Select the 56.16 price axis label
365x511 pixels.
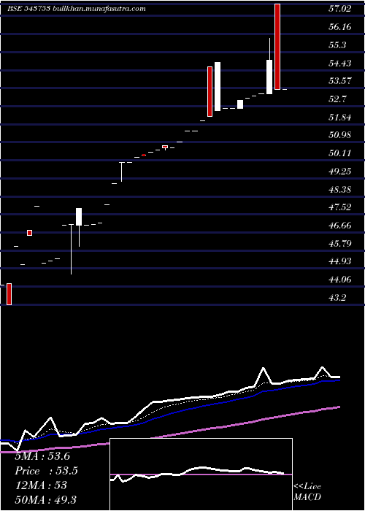tap(340, 27)
